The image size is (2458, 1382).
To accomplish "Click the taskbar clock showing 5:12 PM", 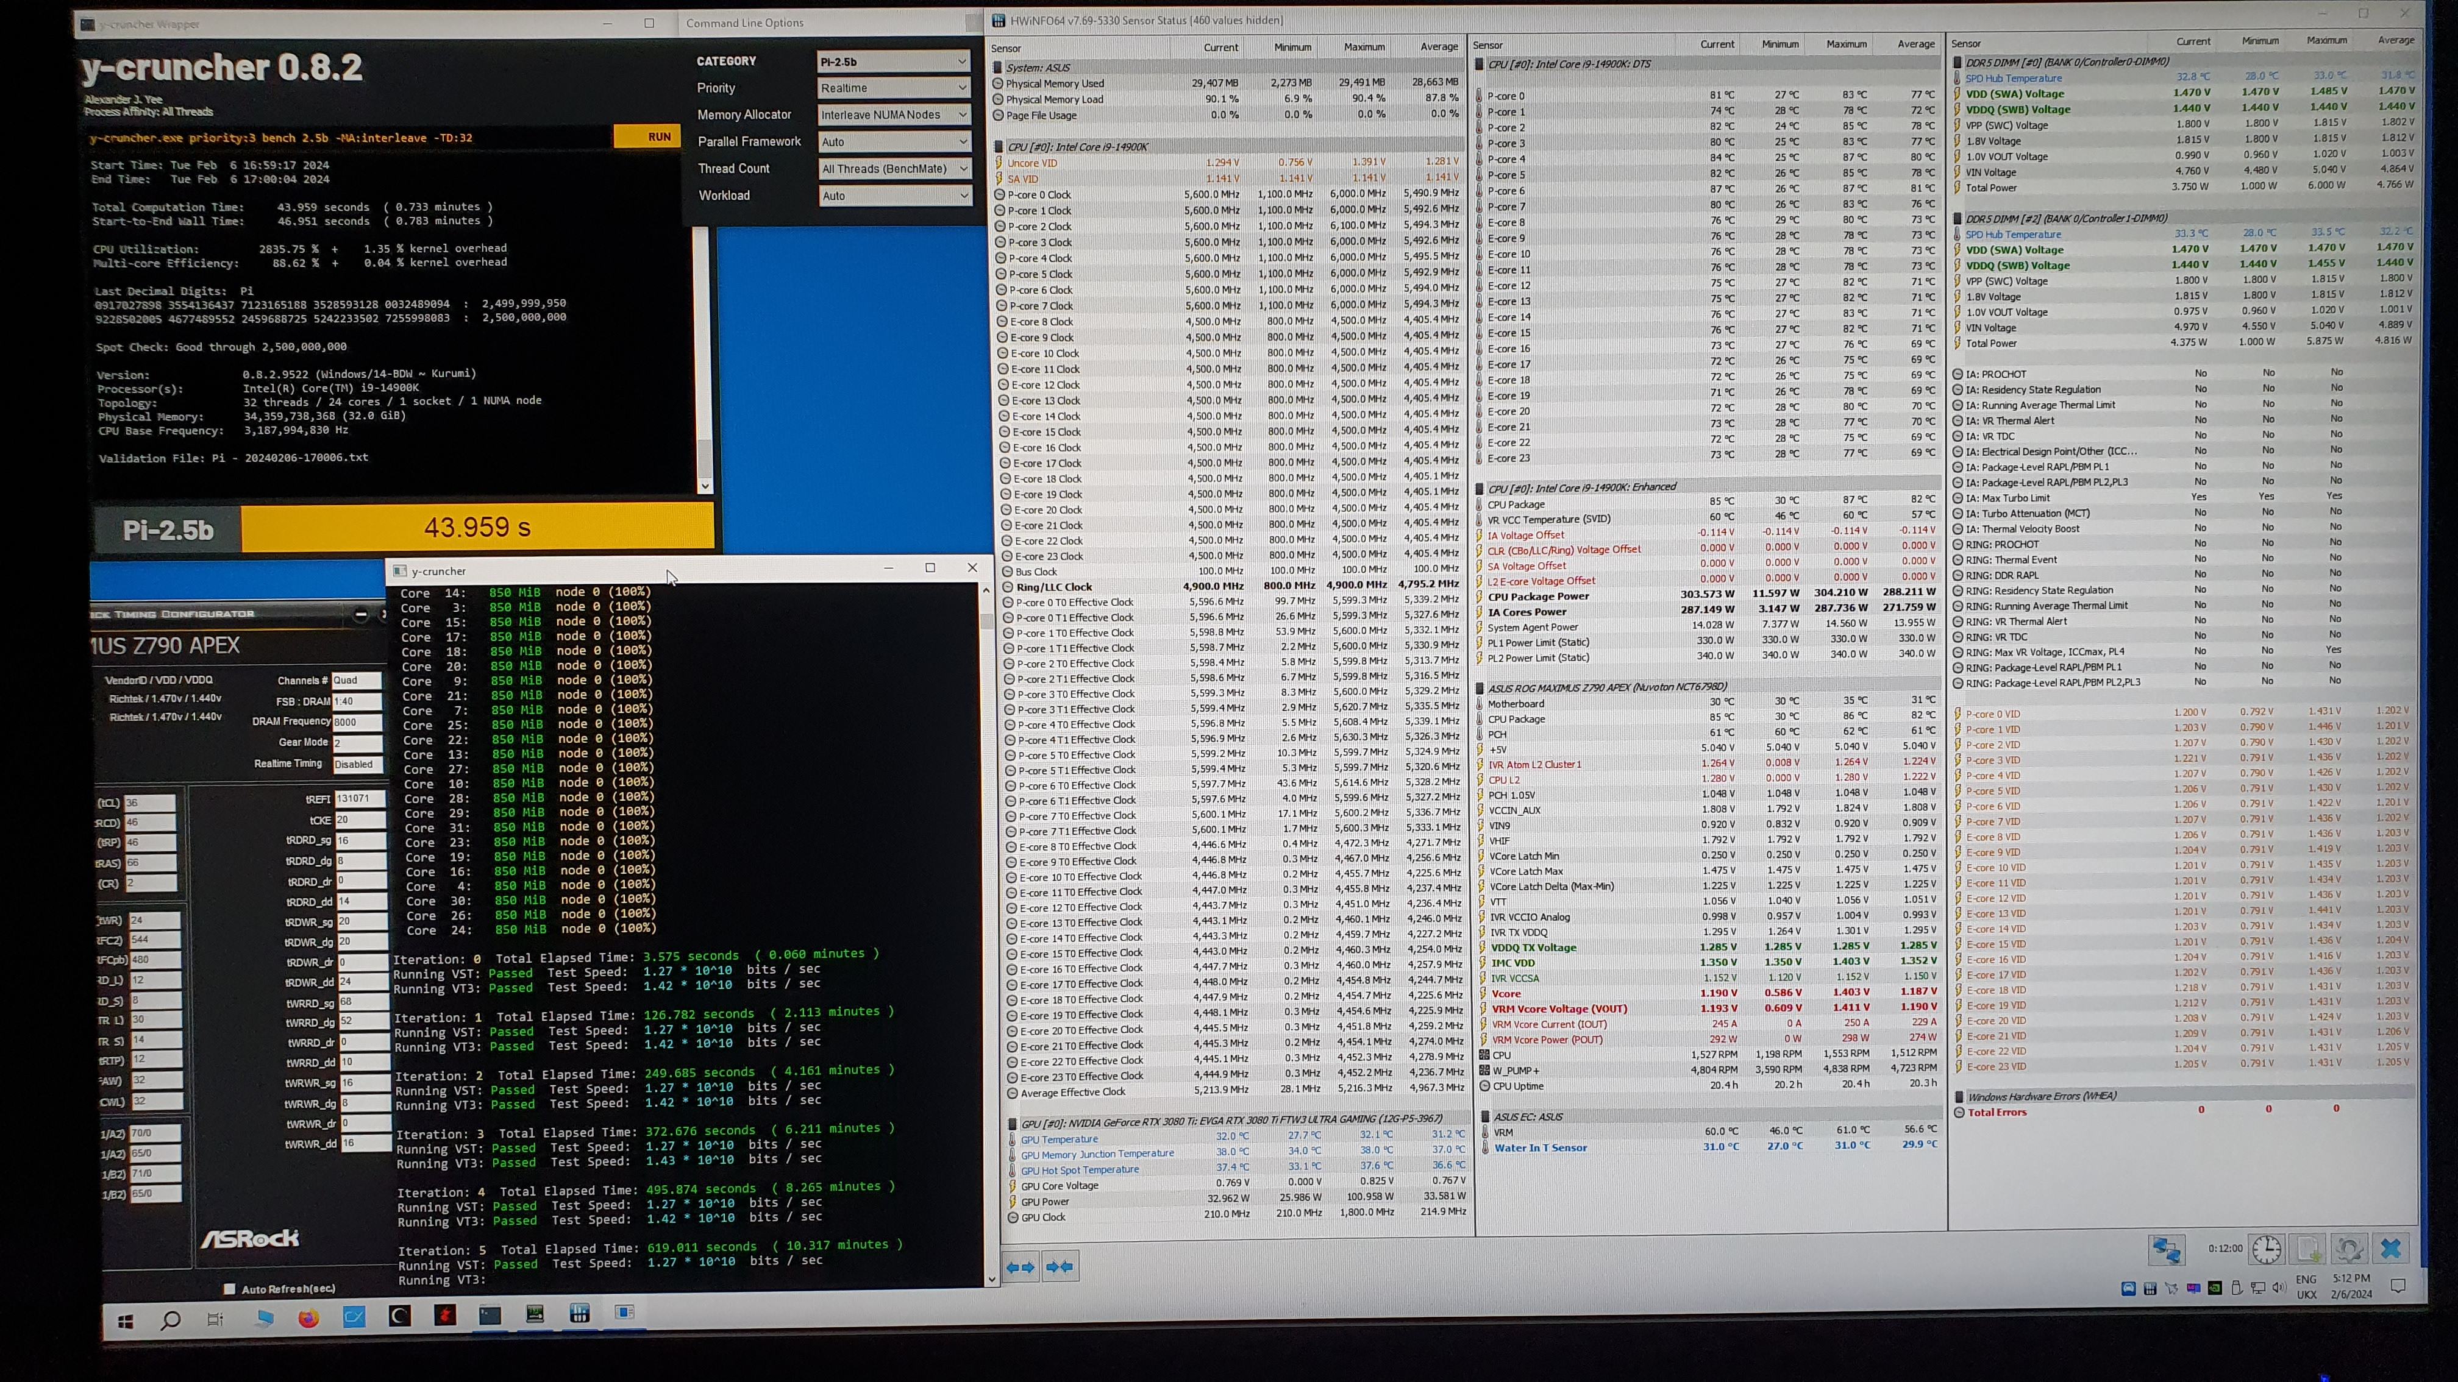I will click(x=2351, y=1286).
